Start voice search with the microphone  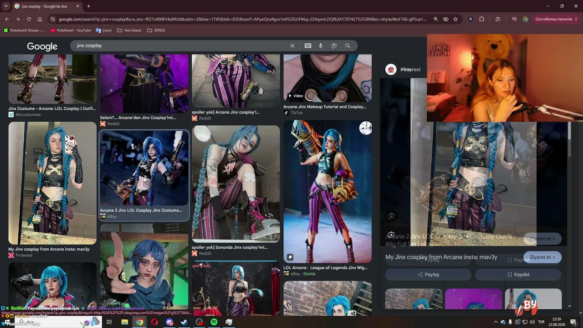click(321, 46)
